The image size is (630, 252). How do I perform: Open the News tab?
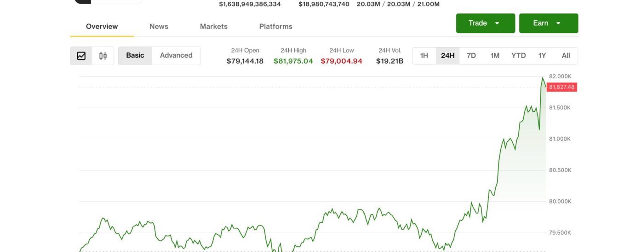(159, 27)
